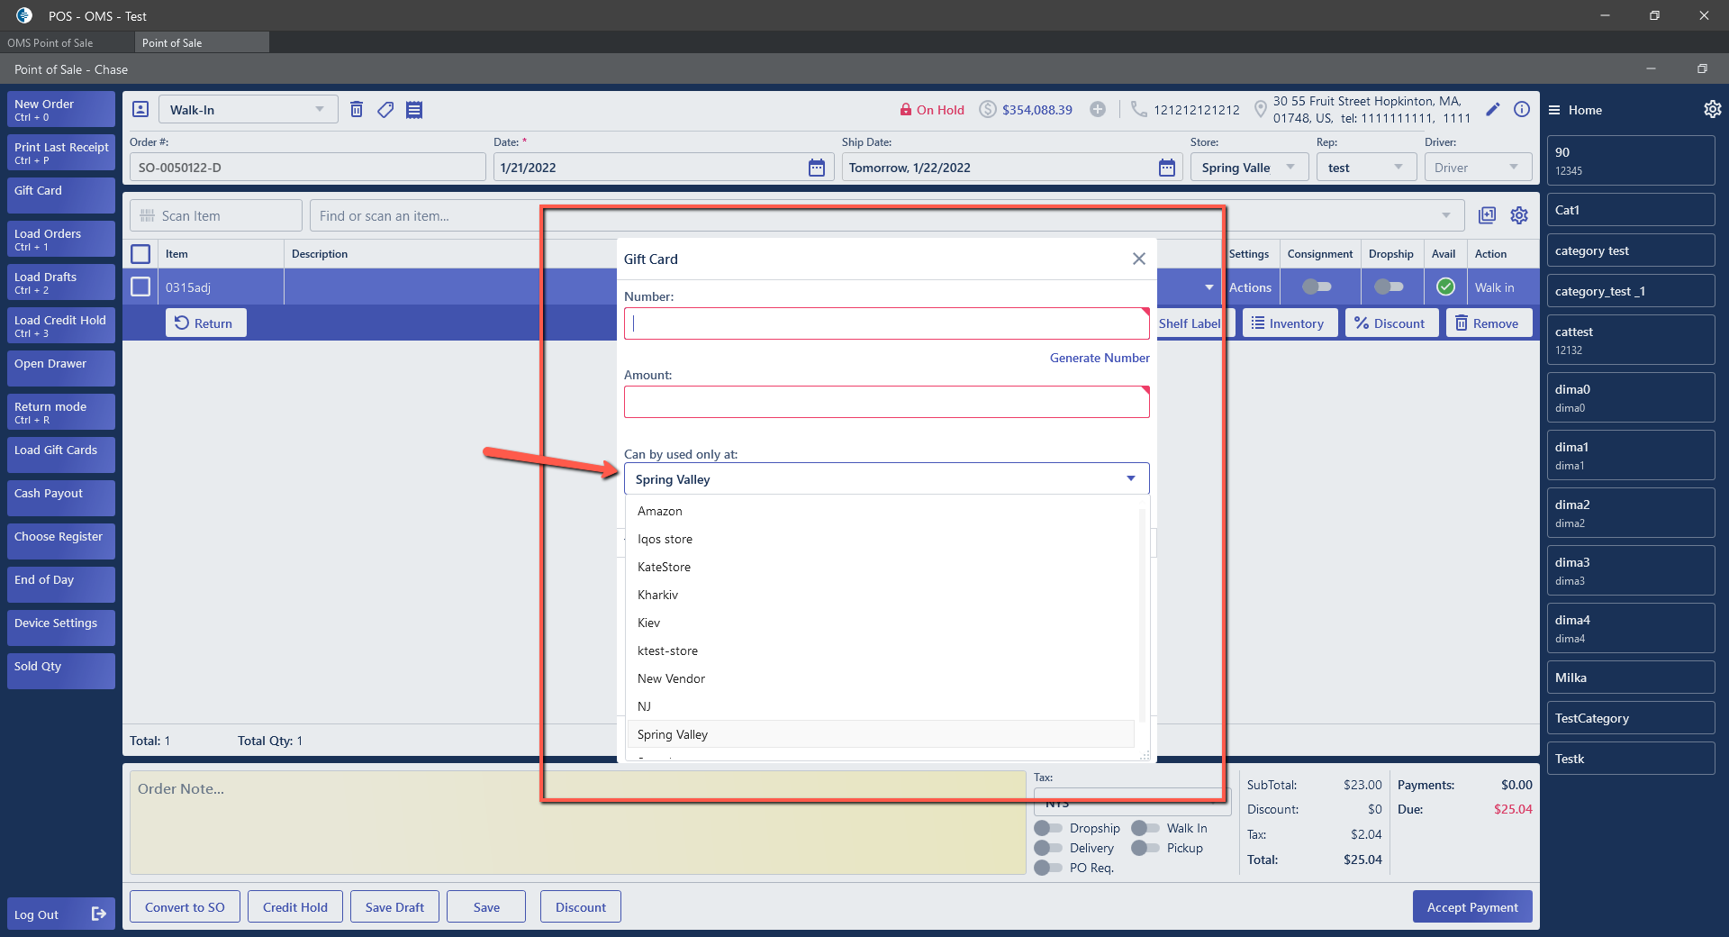Focus the gift card Amount field

pyautogui.click(x=887, y=402)
